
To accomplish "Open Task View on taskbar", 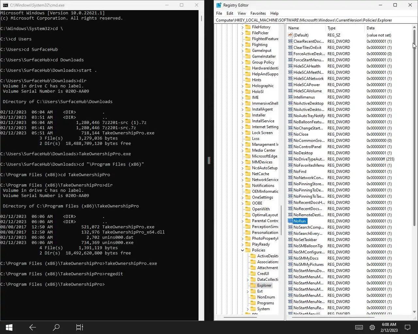I will [x=80, y=327].
